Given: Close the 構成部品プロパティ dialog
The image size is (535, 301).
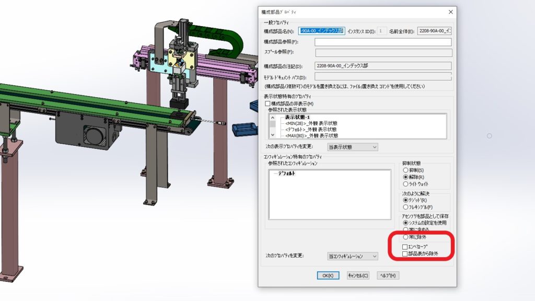Looking at the screenshot, I should [450, 11].
